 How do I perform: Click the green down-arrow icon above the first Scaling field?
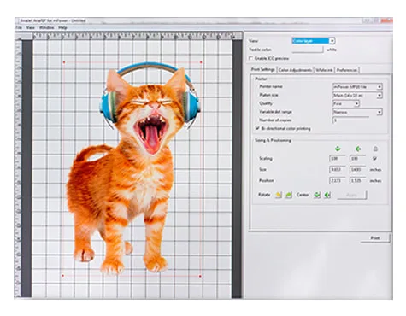coord(338,149)
